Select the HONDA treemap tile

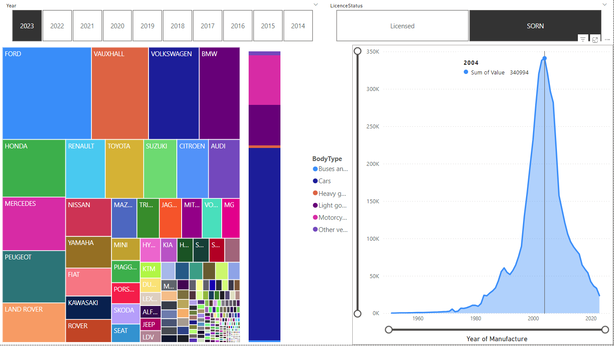tap(34, 168)
